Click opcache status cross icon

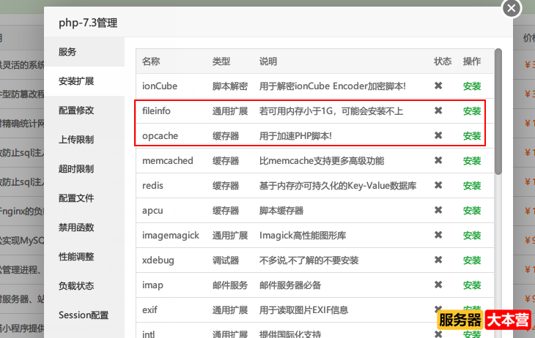pos(438,135)
